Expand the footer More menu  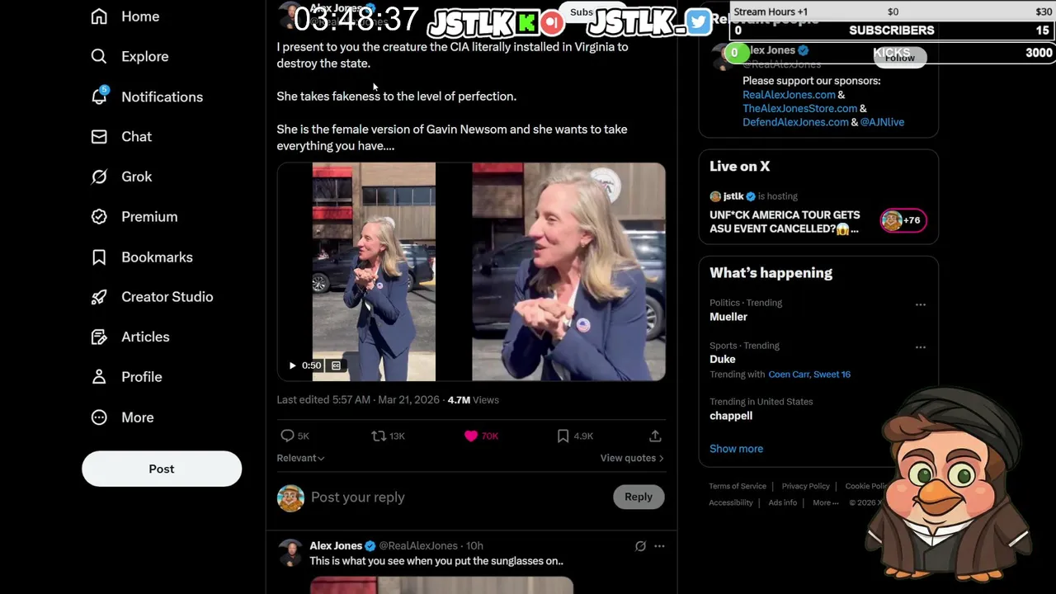(x=825, y=502)
